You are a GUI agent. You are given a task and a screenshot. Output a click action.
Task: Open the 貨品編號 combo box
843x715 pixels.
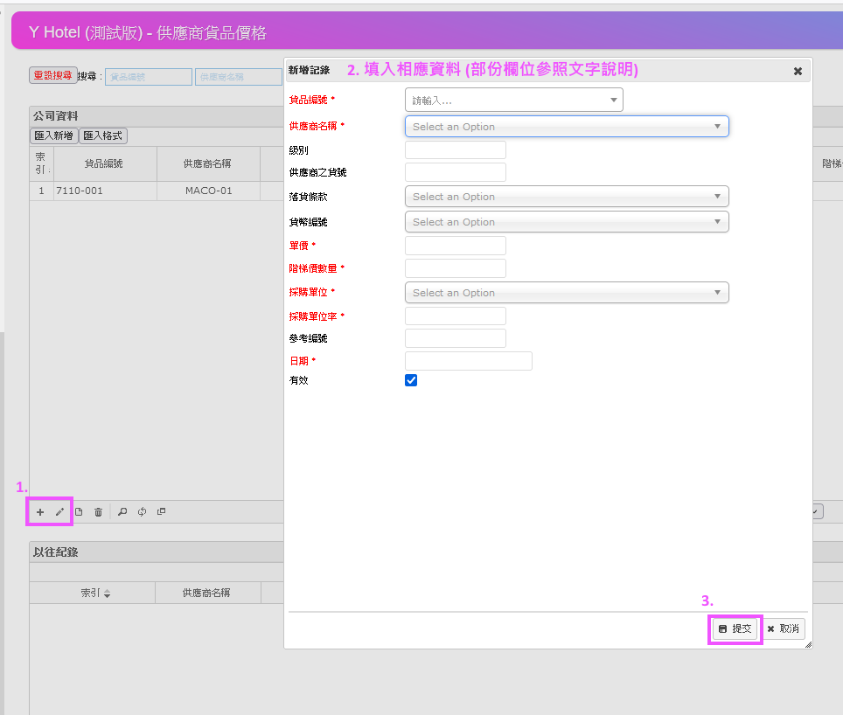tap(512, 99)
